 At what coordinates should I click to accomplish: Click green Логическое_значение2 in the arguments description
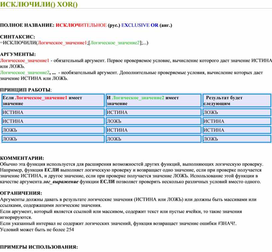[25, 72]
